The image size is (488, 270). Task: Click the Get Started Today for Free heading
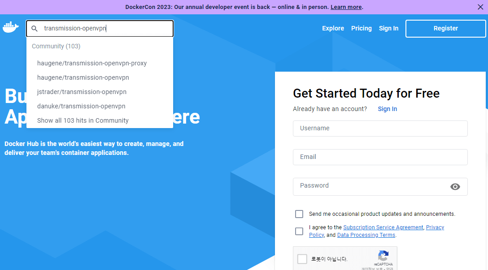click(x=366, y=93)
